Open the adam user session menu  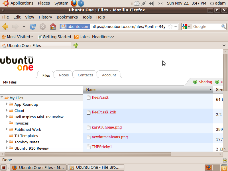[x=218, y=3]
